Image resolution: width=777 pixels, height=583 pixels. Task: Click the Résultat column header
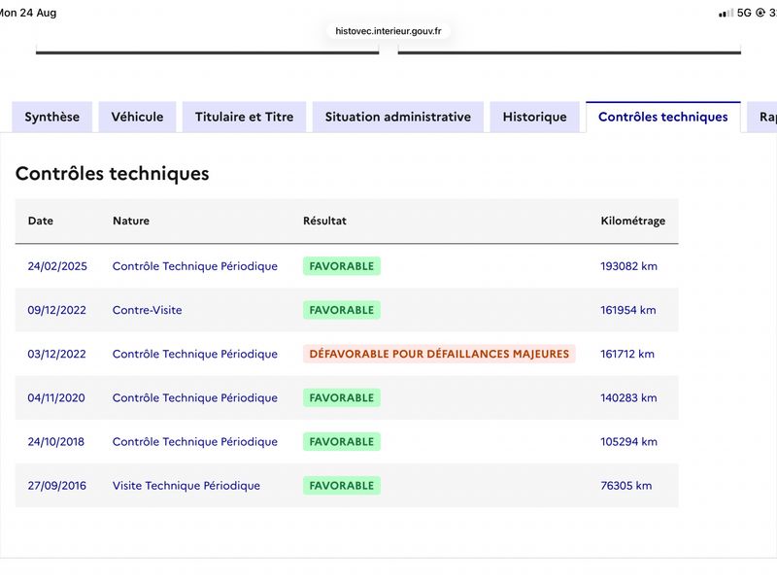324,222
